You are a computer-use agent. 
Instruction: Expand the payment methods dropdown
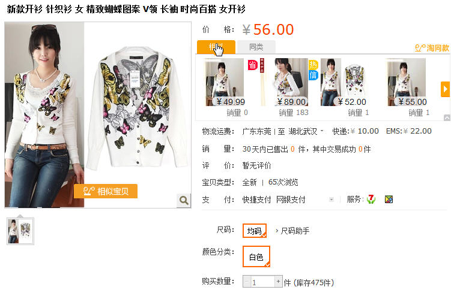coord(331,200)
